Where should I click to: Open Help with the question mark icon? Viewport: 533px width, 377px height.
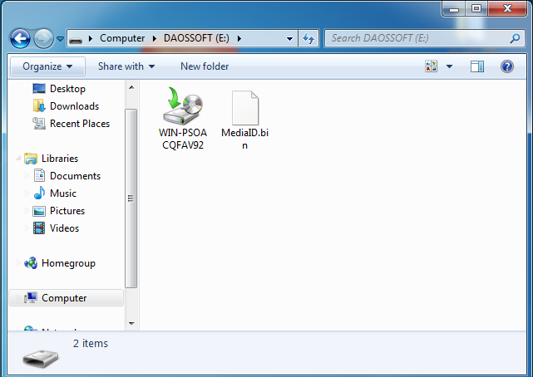[x=507, y=66]
